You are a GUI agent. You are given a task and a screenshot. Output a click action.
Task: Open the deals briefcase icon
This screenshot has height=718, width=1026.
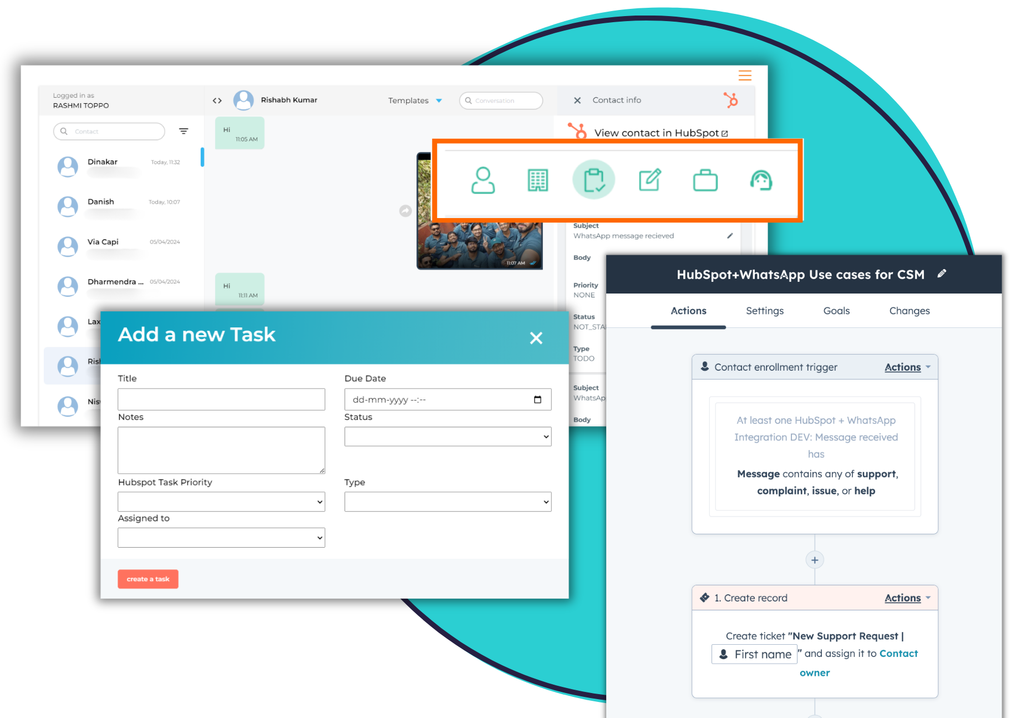pyautogui.click(x=705, y=180)
